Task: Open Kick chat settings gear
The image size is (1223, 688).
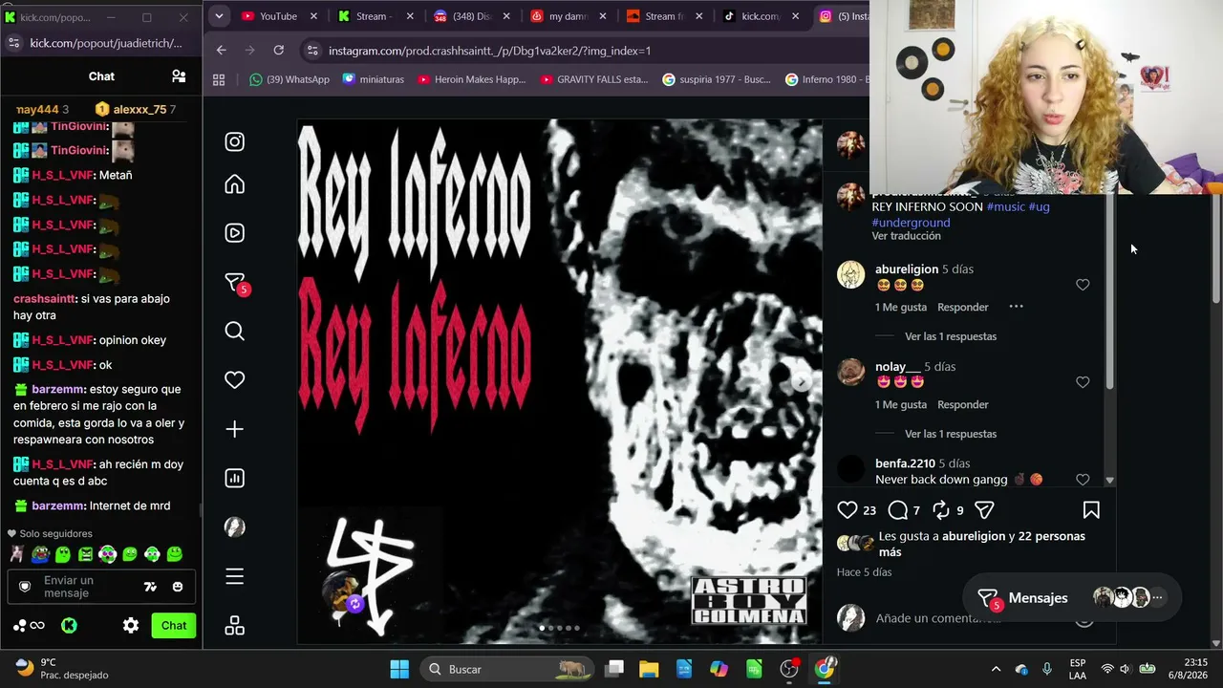Action: pos(131,626)
